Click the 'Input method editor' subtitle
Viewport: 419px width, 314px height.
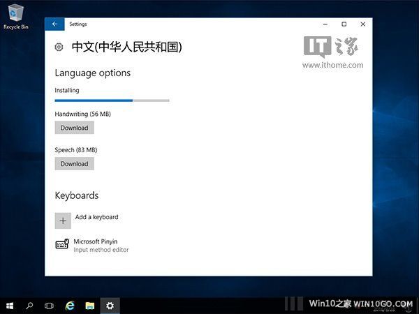tap(101, 250)
